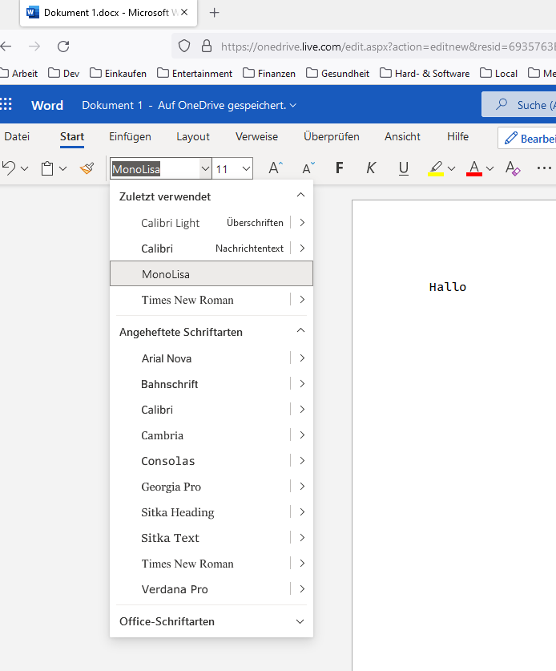The height and width of the screenshot is (671, 556).
Task: Click the Bearbeiten mode button
Action: 527,138
